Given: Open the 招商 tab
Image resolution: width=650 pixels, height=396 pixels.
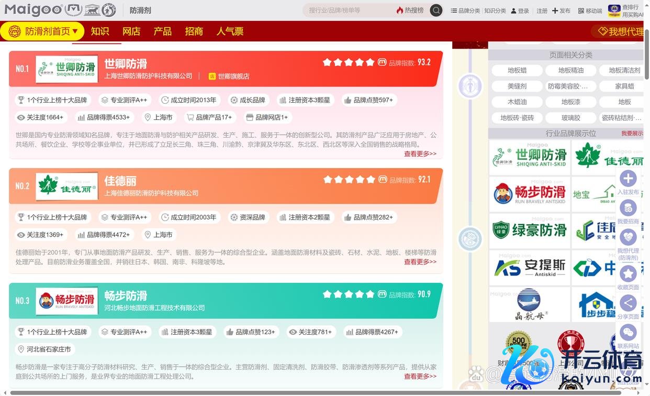Looking at the screenshot, I should (x=194, y=31).
